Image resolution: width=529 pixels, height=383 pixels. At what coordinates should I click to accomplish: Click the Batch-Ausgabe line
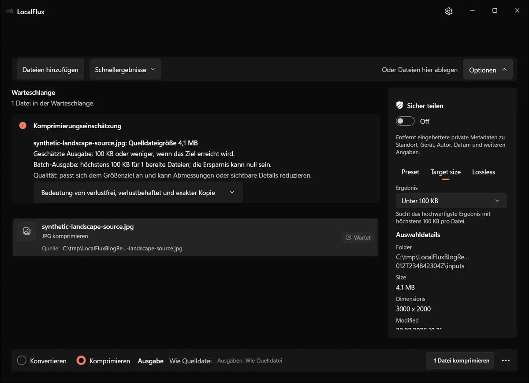point(153,164)
